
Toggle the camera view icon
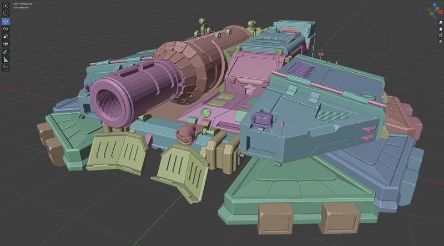441,35
